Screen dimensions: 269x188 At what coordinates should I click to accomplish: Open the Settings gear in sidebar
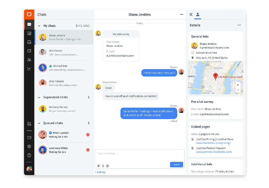coord(29,146)
